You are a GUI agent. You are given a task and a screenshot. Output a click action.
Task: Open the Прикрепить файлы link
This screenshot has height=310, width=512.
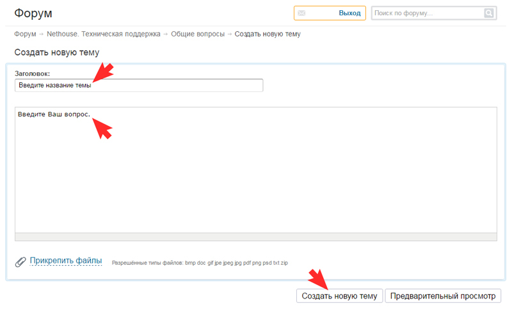66,260
